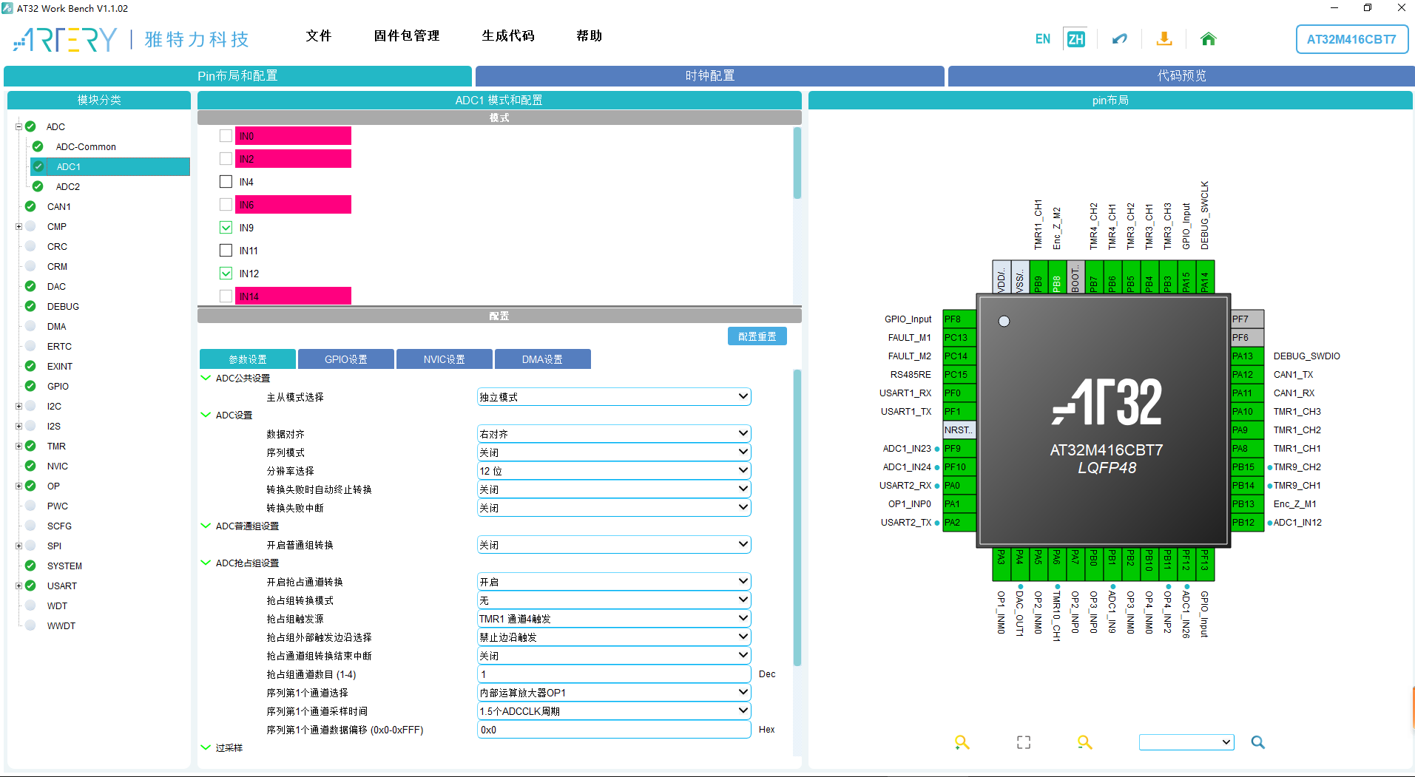Toggle the IN4 channel checkbox

tap(226, 182)
